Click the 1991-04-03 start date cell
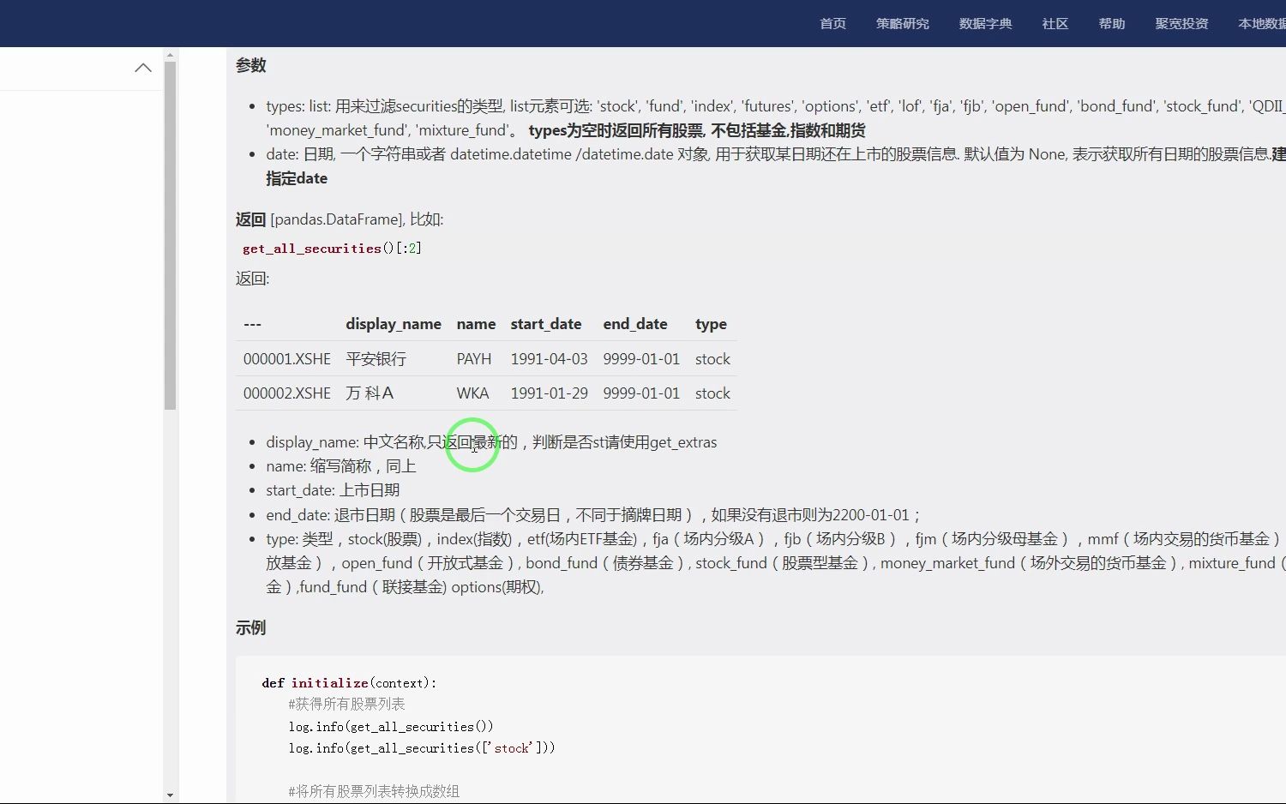This screenshot has height=804, width=1286. tap(549, 359)
